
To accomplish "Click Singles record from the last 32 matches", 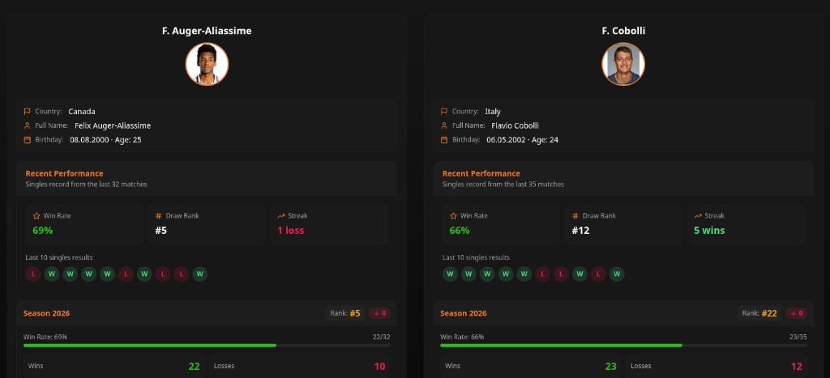I will (86, 185).
